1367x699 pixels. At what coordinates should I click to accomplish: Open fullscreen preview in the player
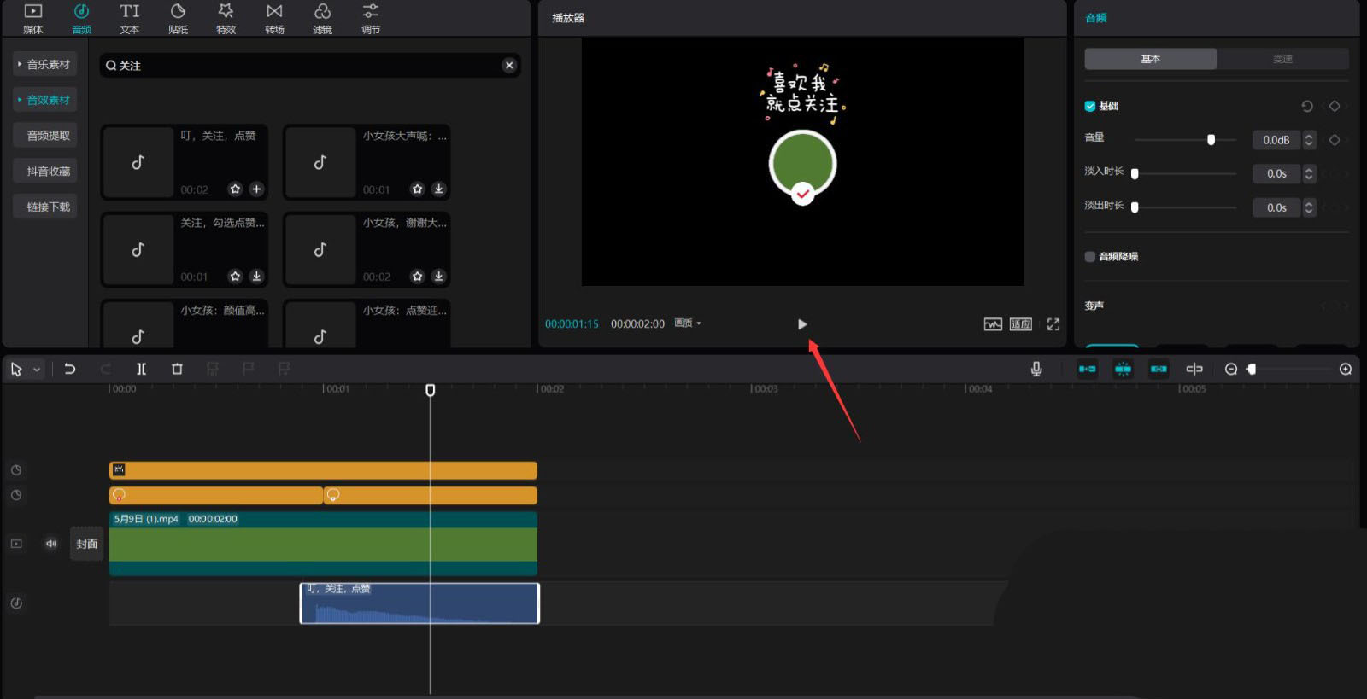1053,324
